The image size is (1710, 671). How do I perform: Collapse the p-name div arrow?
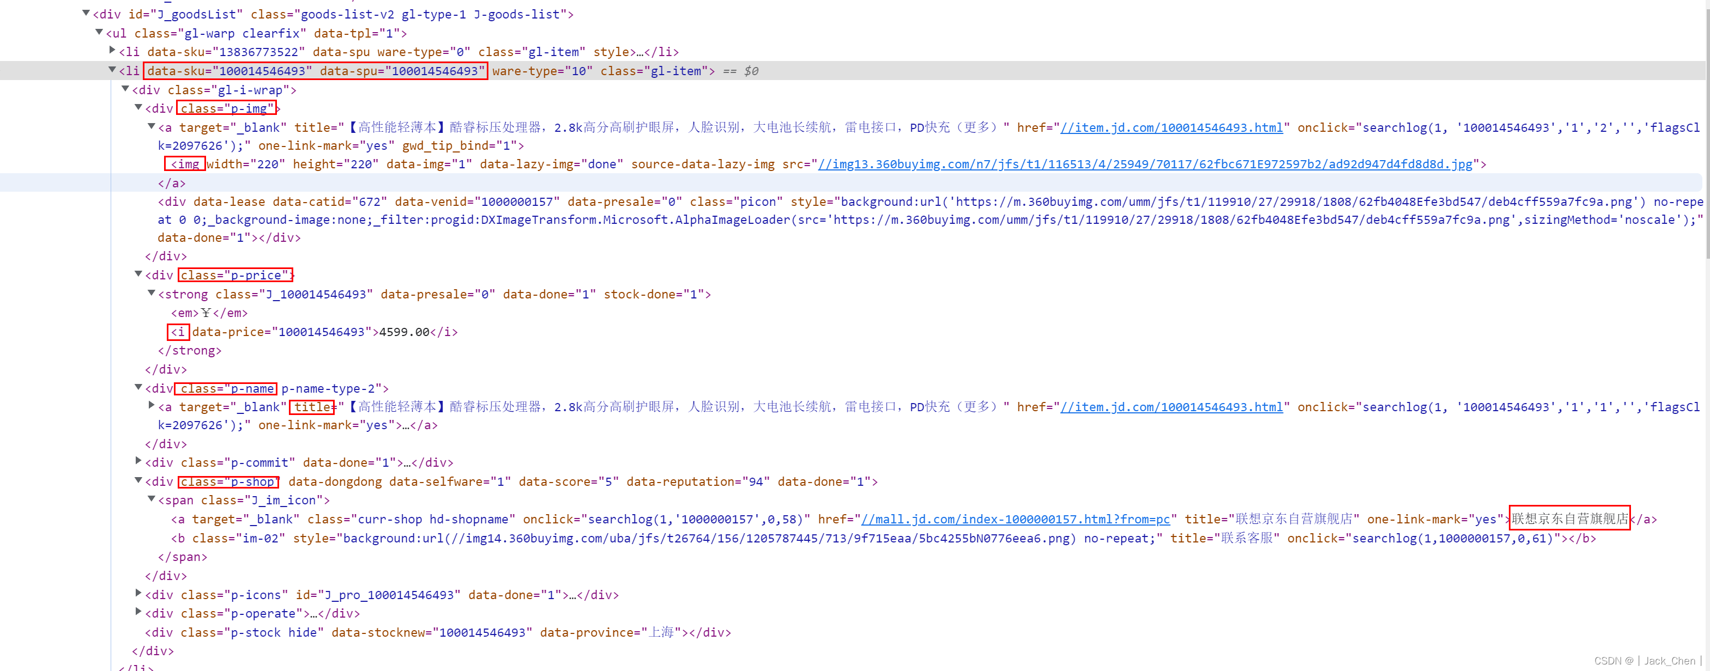click(x=138, y=387)
